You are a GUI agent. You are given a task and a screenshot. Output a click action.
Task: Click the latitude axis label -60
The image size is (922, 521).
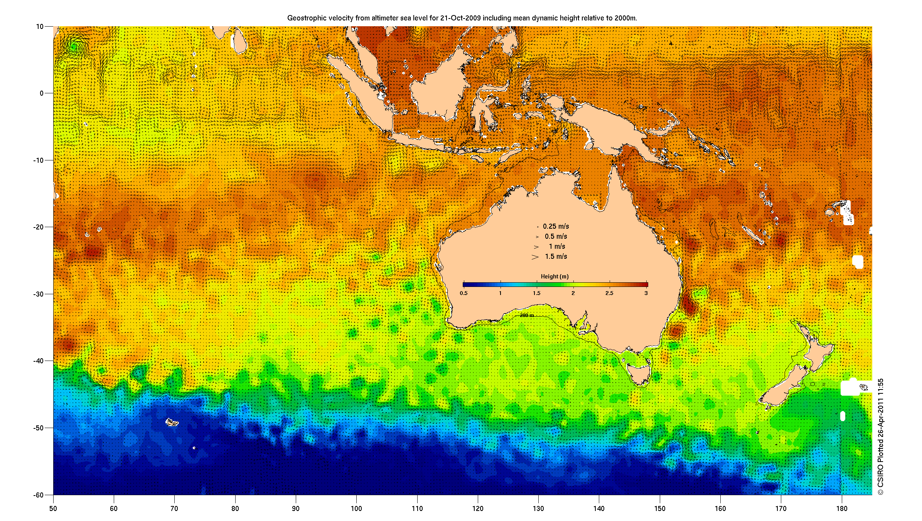38,495
